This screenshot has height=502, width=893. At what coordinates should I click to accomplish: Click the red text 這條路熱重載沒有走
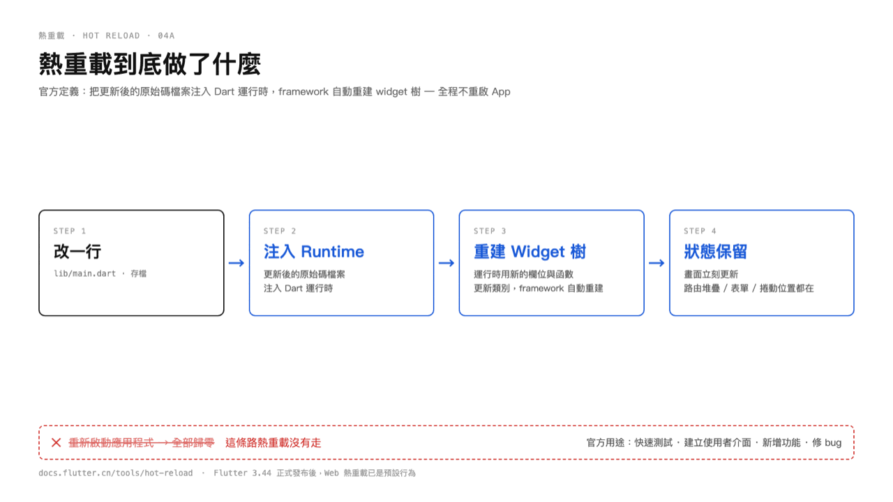pos(273,443)
